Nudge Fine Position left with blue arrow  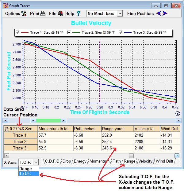[159, 13]
